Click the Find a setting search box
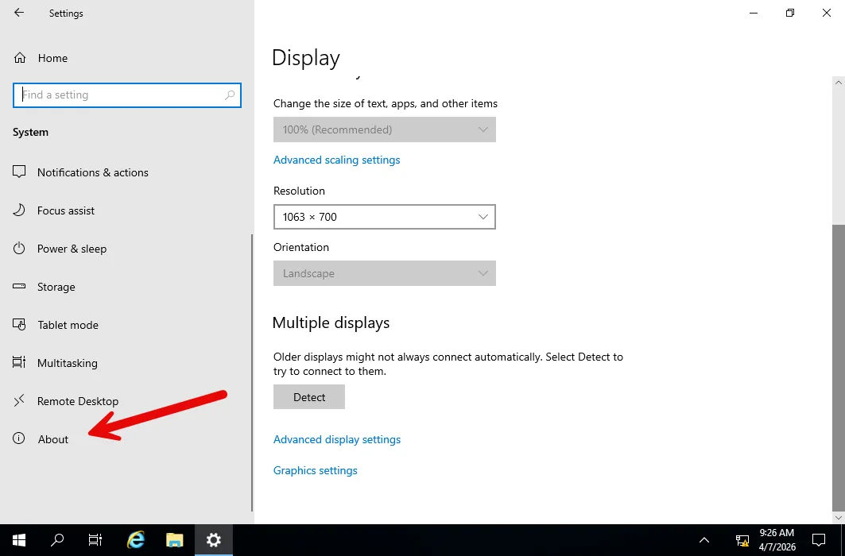The width and height of the screenshot is (845, 556). coord(119,95)
